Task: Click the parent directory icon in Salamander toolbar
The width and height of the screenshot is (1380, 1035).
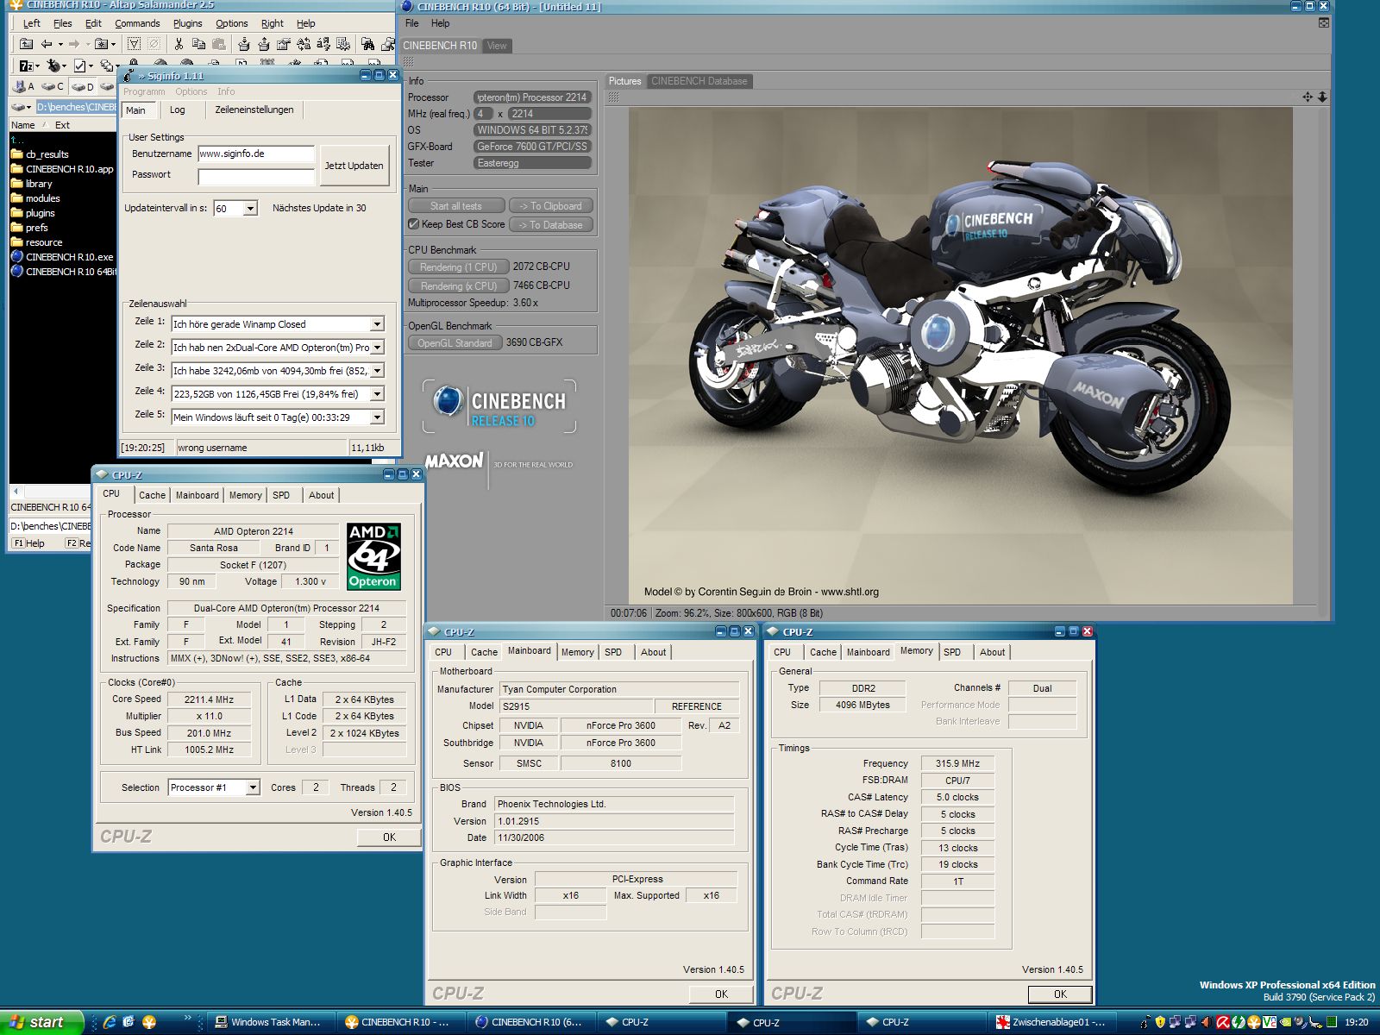Action: point(26,44)
